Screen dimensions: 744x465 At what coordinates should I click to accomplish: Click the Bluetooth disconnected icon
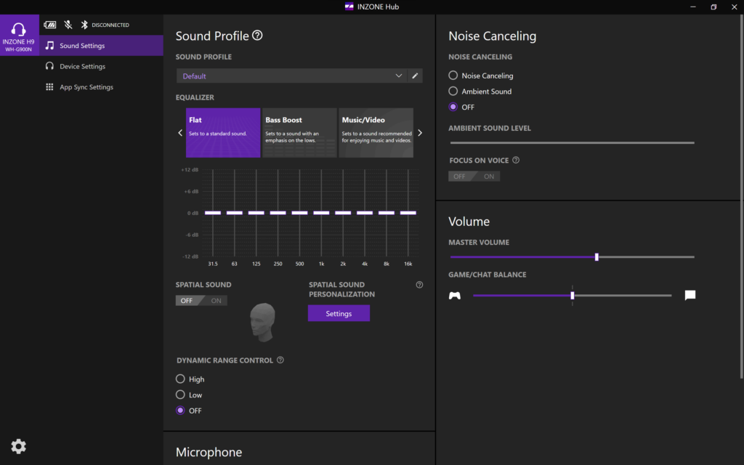coord(84,25)
